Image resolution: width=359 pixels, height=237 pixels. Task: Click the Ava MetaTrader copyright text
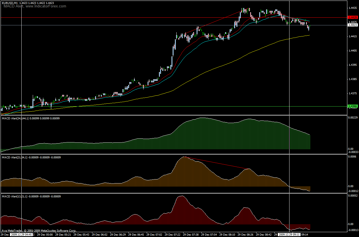point(39,230)
